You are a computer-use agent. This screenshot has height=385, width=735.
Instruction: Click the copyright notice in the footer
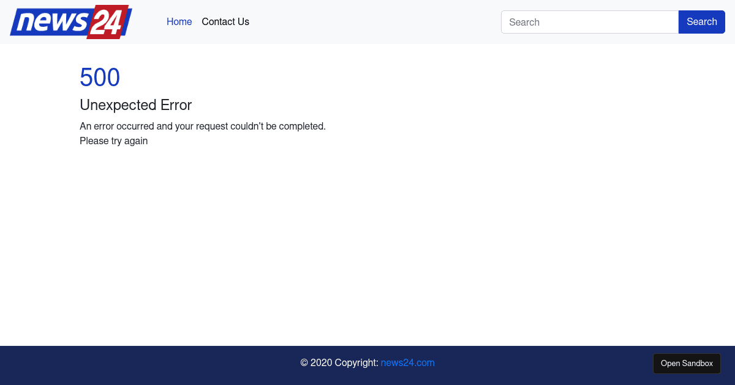pos(340,362)
